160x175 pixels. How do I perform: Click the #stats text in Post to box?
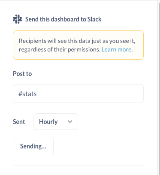point(27,94)
